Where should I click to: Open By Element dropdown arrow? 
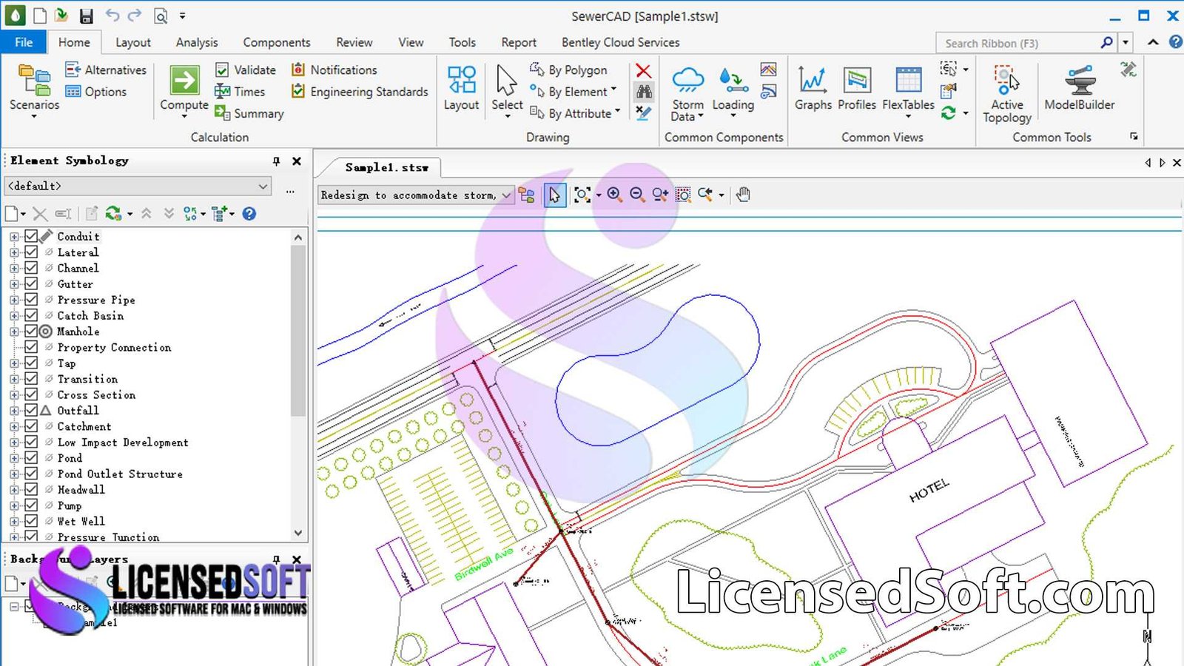(x=613, y=90)
